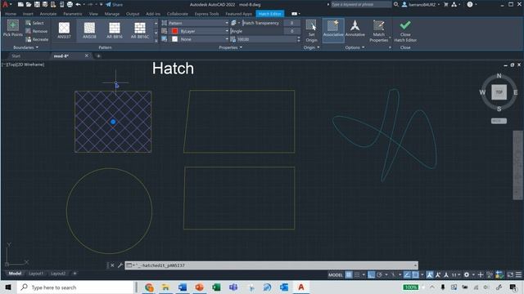
Task: Expand the Boundaries panel
Action: coord(25,47)
